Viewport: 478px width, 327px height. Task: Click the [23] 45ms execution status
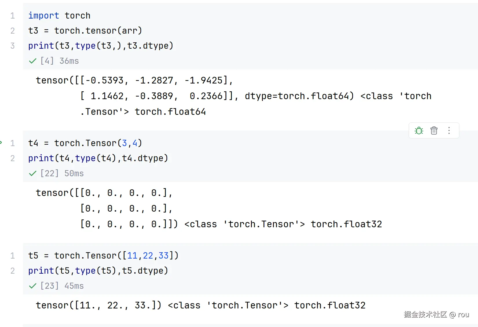62,286
